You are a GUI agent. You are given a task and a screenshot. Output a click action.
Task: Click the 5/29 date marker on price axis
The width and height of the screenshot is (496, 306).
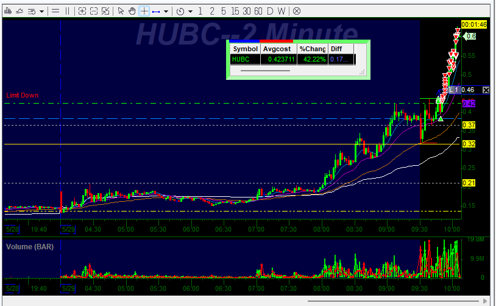pos(68,229)
